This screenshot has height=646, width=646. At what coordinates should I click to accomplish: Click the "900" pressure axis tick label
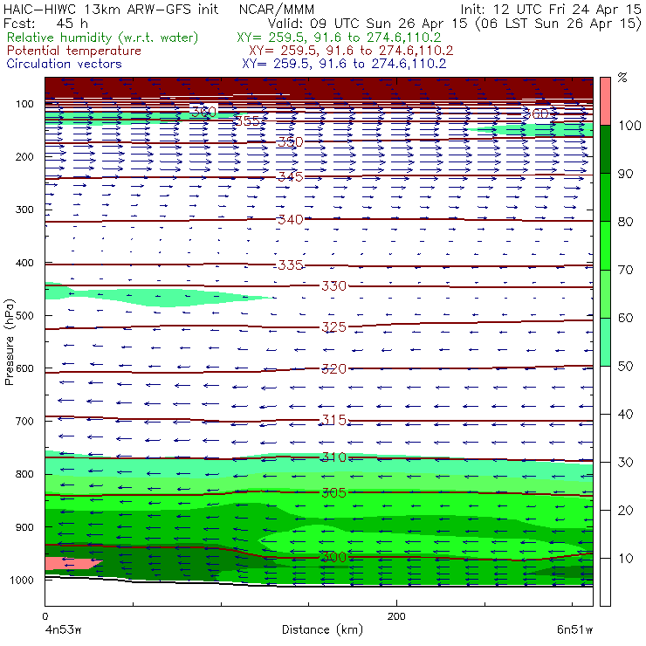coord(24,527)
